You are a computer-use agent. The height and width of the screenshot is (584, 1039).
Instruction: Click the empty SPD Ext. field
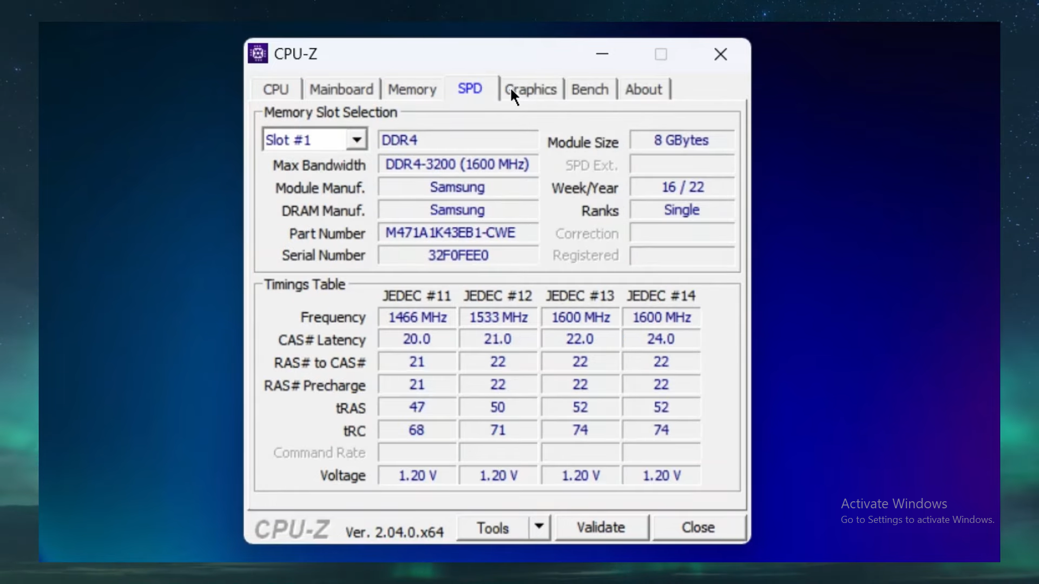(682, 164)
